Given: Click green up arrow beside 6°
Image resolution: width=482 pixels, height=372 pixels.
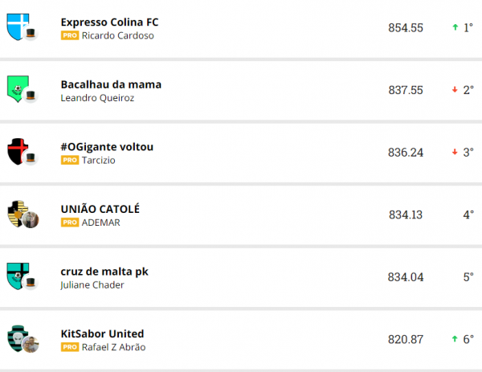Looking at the screenshot, I should click(455, 339).
